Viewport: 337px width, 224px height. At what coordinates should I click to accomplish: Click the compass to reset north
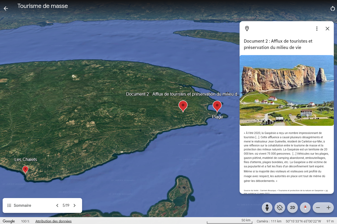click(x=305, y=208)
